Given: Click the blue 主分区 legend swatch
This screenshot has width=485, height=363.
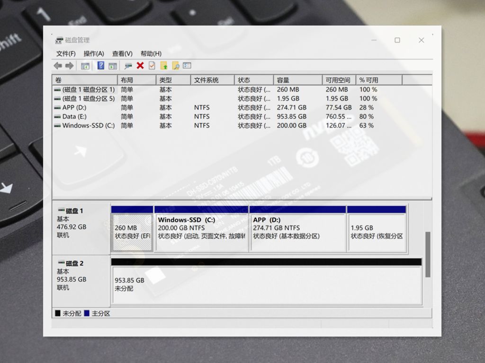Looking at the screenshot, I should [x=87, y=313].
